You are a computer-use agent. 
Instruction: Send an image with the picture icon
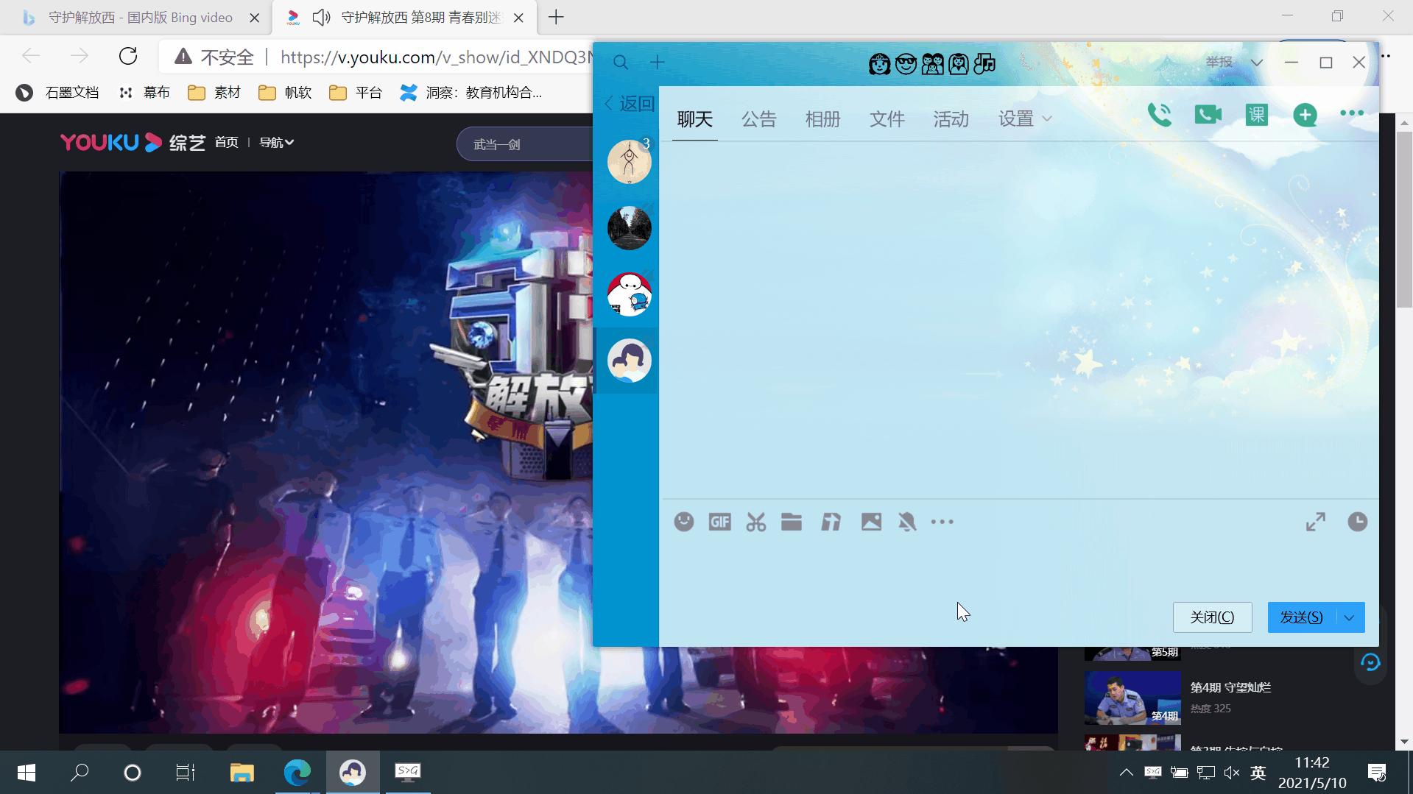871,522
